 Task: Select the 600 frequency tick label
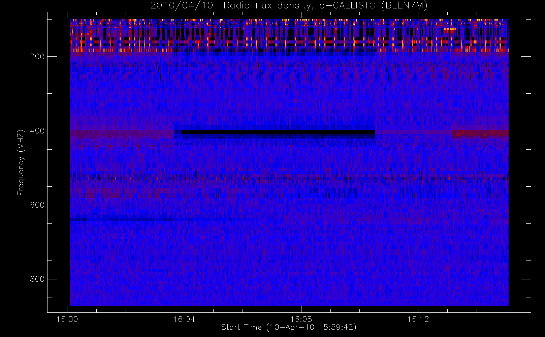[x=37, y=205]
